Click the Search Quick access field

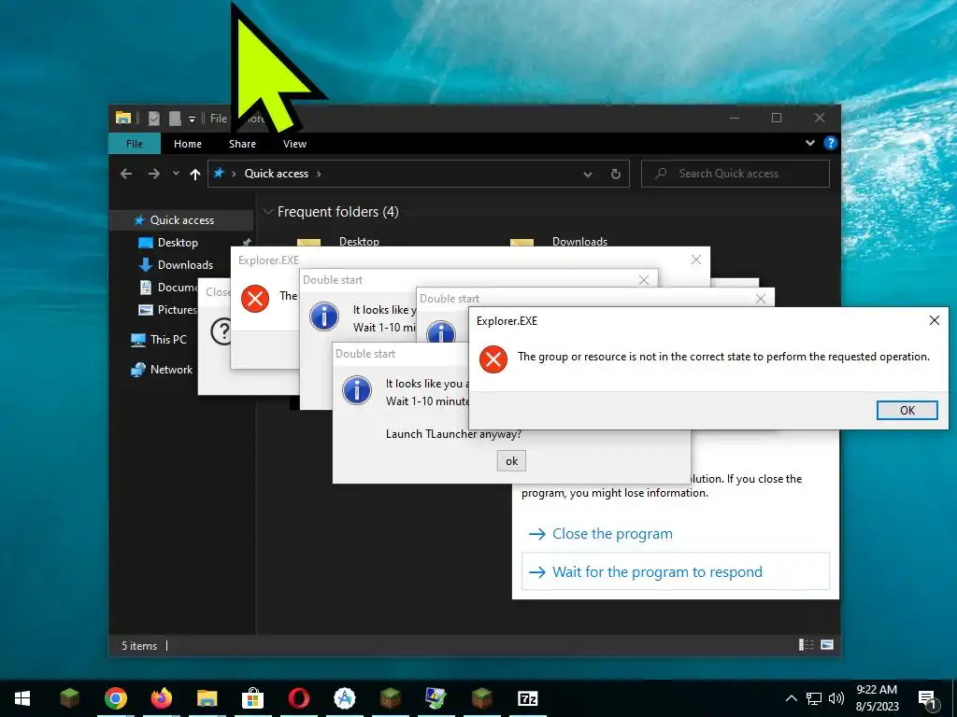coord(736,174)
